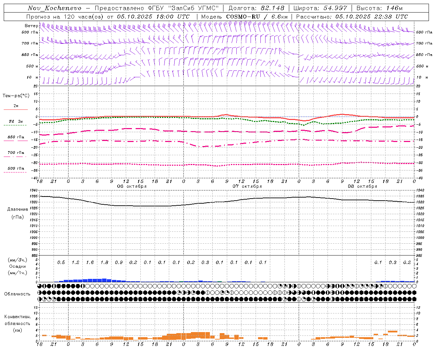Click the 'Td 2м' dew point legend entry
Viewport: 434px width, 347px height.
16,121
